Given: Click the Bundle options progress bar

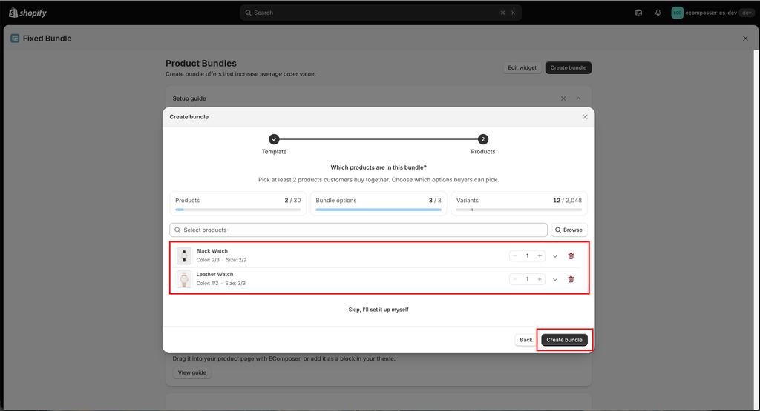Looking at the screenshot, I should pos(379,210).
